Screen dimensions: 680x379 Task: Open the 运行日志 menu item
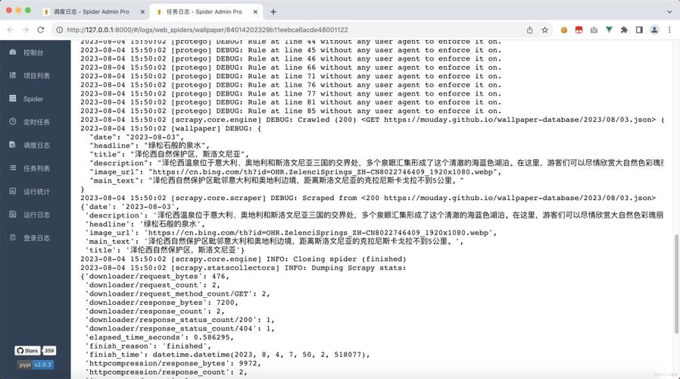(x=35, y=215)
